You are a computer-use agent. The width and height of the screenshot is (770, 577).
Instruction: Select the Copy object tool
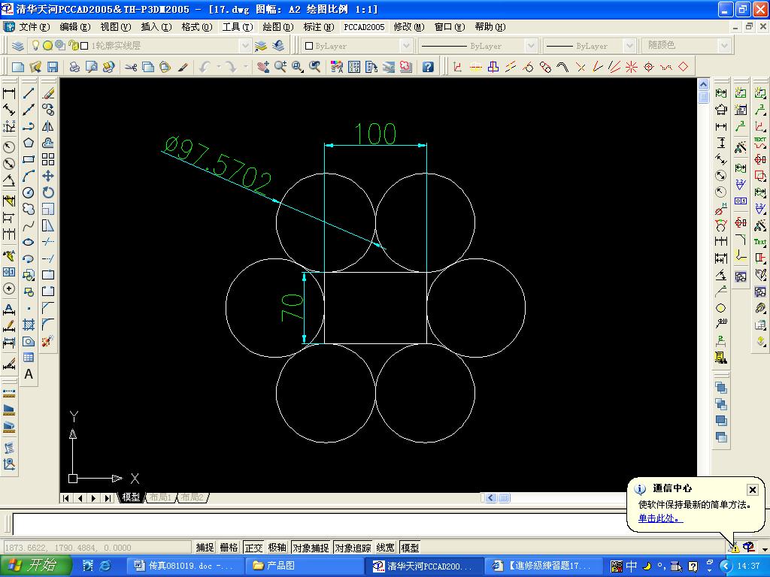tap(48, 110)
